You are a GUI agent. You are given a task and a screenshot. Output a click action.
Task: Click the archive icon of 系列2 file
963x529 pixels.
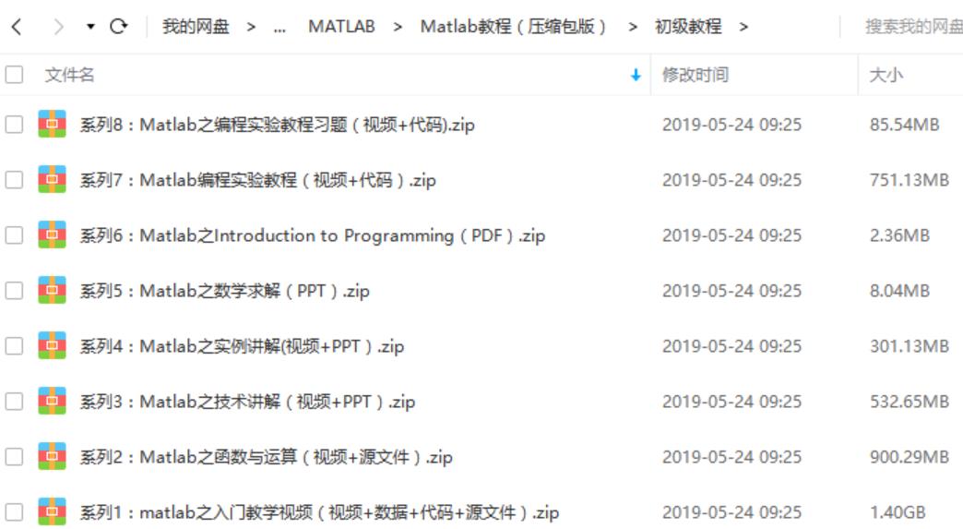[53, 455]
